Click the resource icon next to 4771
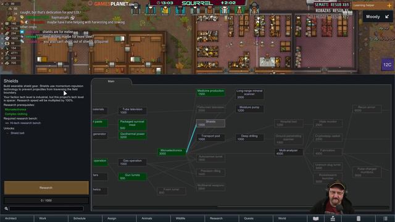 pos(7,53)
